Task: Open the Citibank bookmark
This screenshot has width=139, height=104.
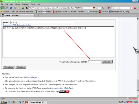Action: [48, 12]
